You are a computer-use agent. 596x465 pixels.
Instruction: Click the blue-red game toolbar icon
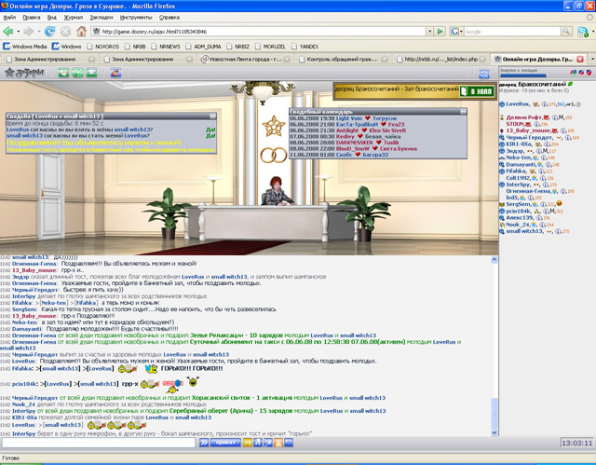click(x=115, y=73)
